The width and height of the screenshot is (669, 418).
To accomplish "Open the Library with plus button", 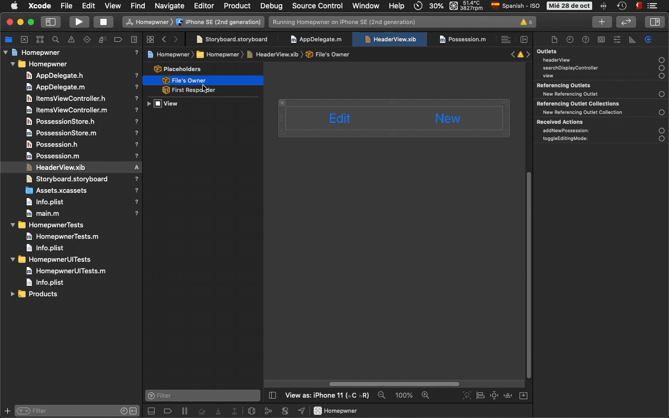I will tap(602, 22).
